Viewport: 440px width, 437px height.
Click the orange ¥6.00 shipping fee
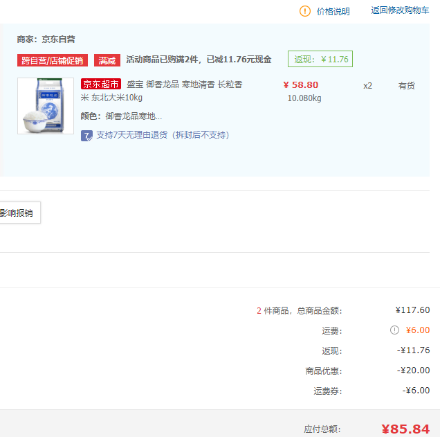pos(418,330)
